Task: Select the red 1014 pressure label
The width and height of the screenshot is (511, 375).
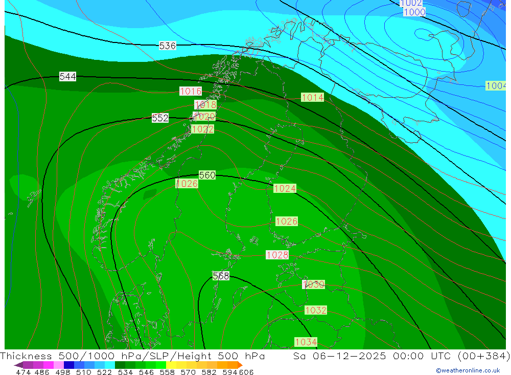Action: pyautogui.click(x=313, y=97)
